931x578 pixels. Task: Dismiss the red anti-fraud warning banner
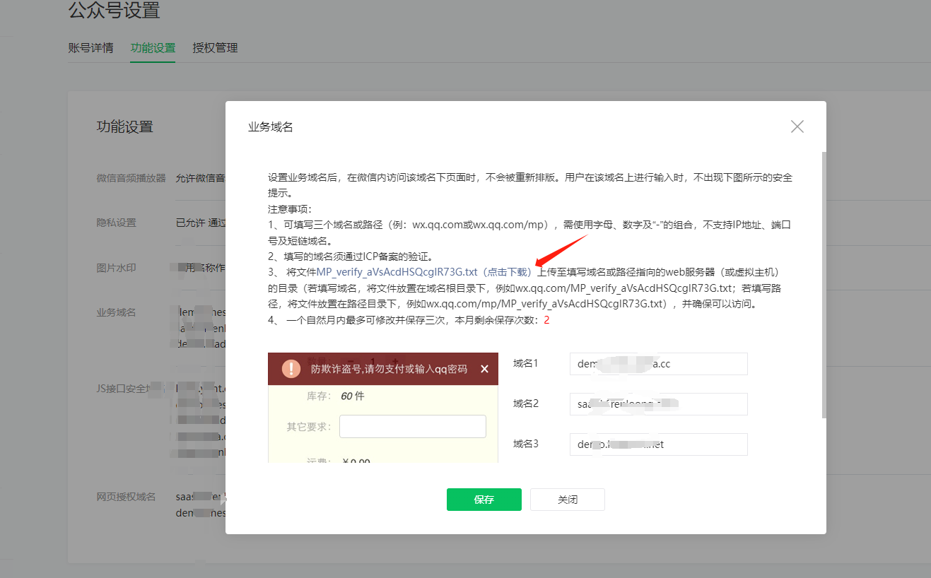click(x=484, y=369)
